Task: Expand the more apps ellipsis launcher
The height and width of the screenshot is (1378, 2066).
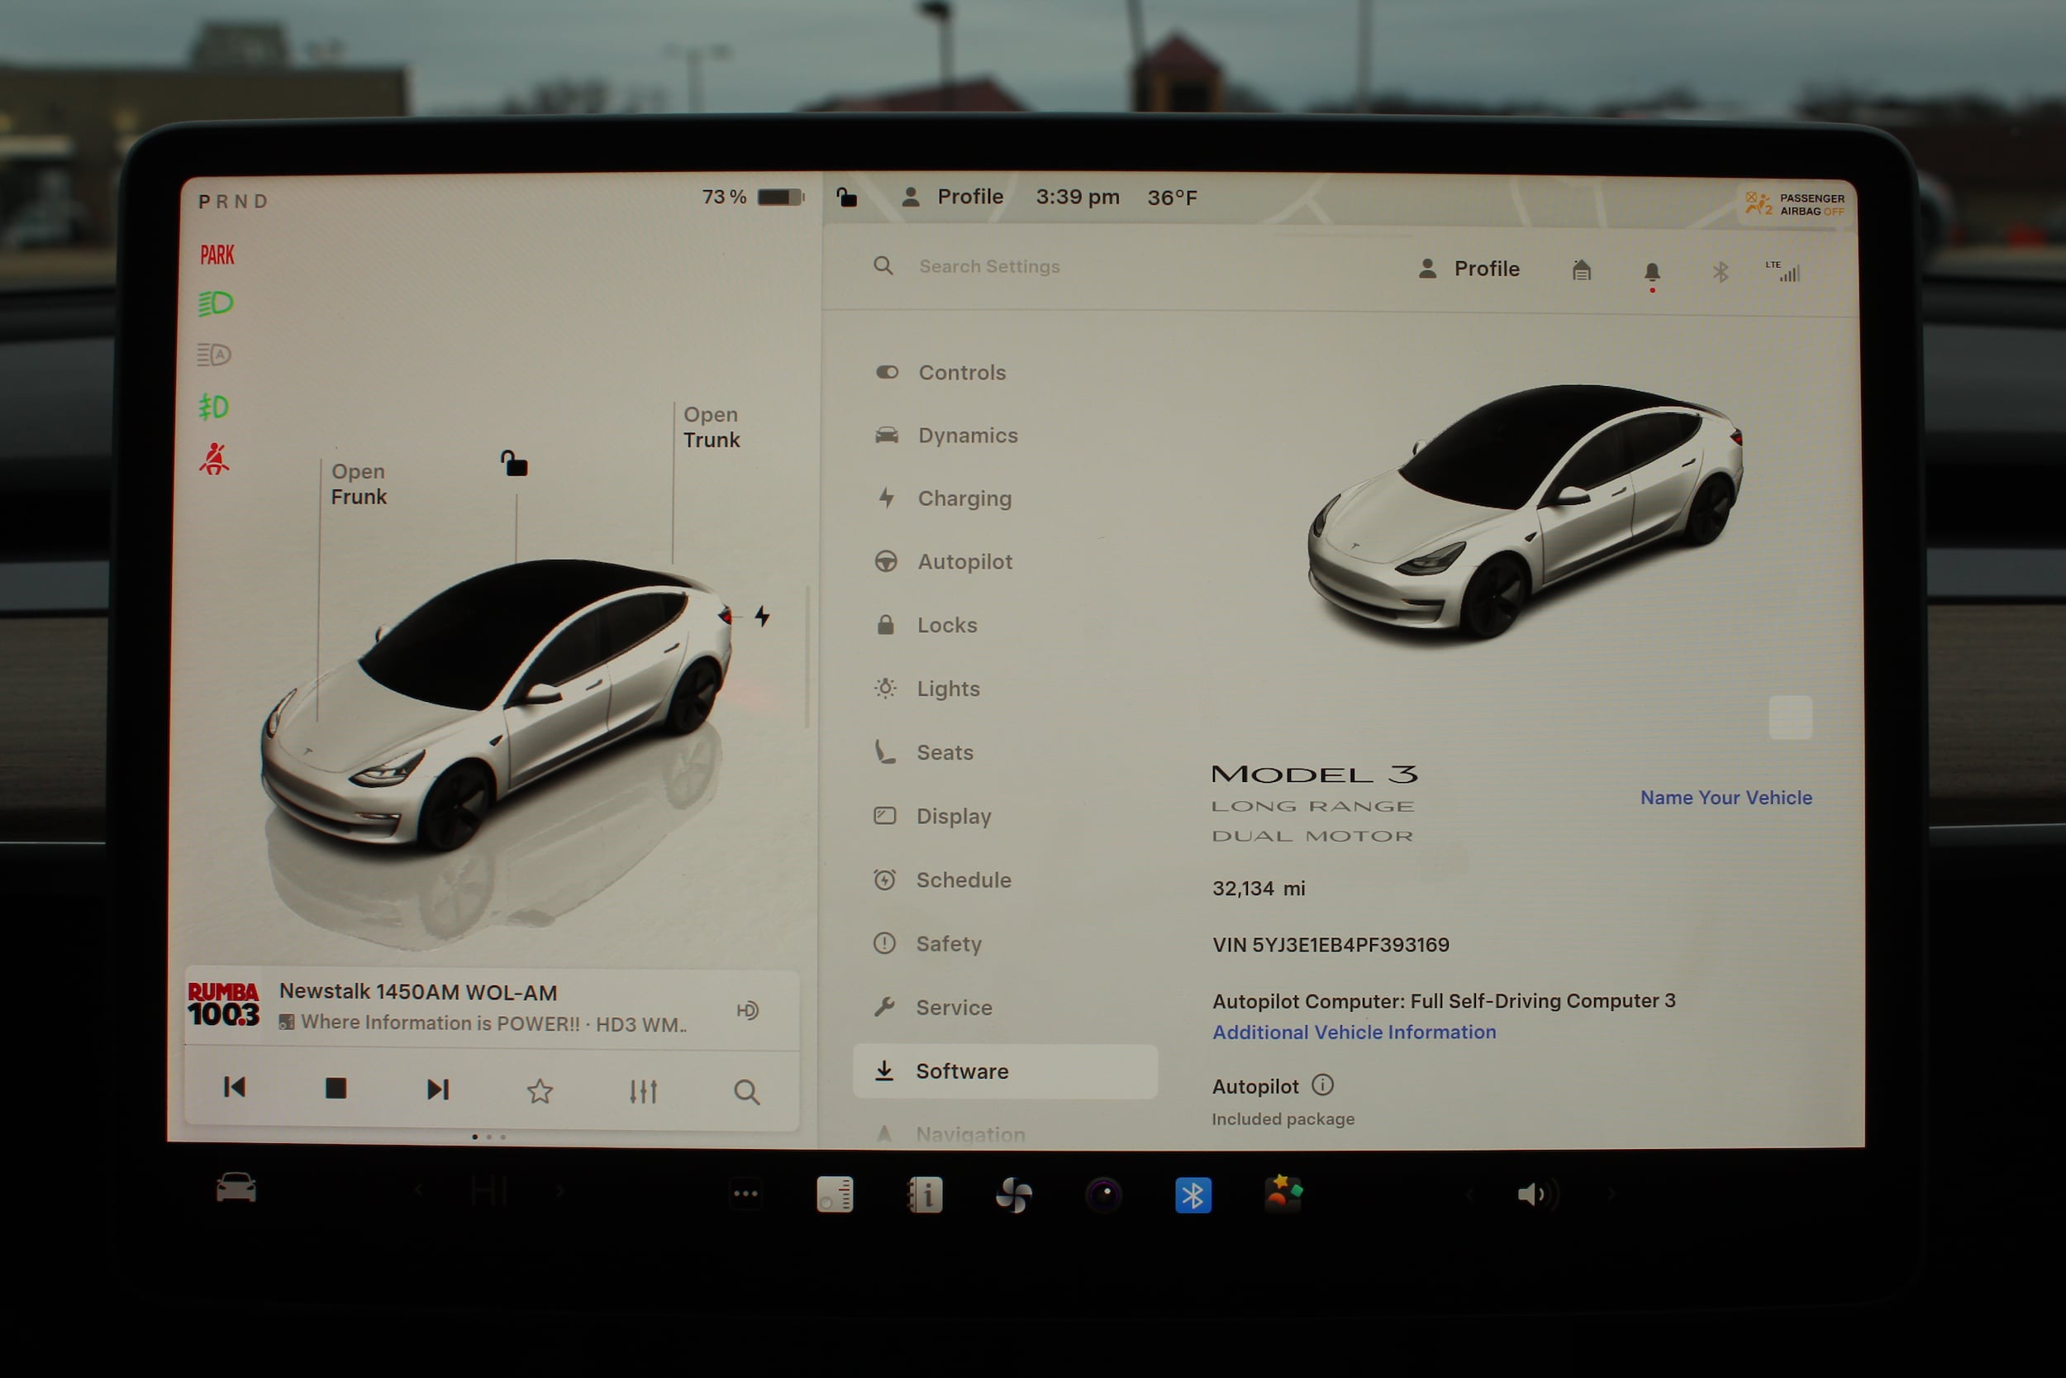Action: pos(745,1194)
